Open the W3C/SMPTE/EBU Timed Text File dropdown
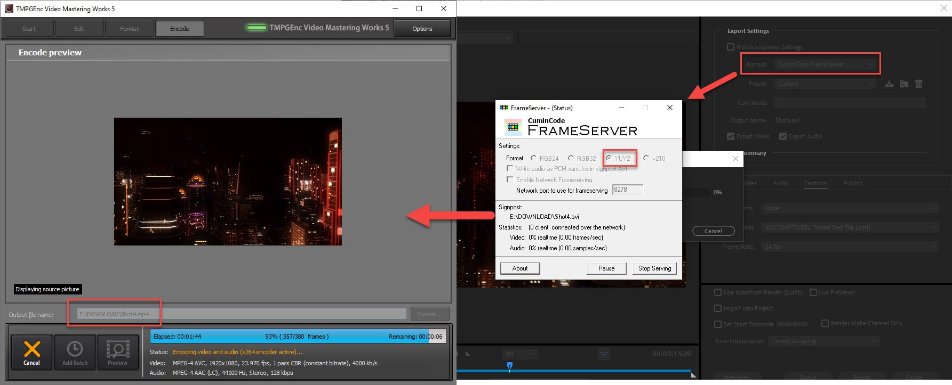This screenshot has width=952, height=385. 850,227
